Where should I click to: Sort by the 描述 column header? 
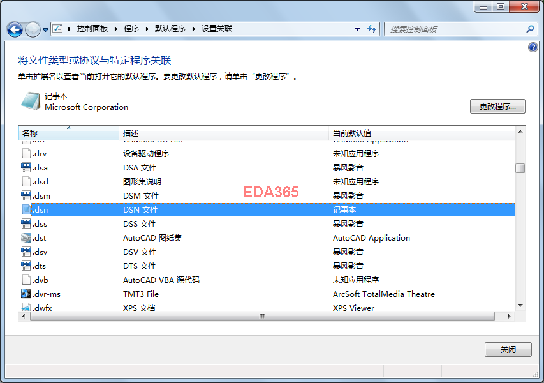coord(224,133)
